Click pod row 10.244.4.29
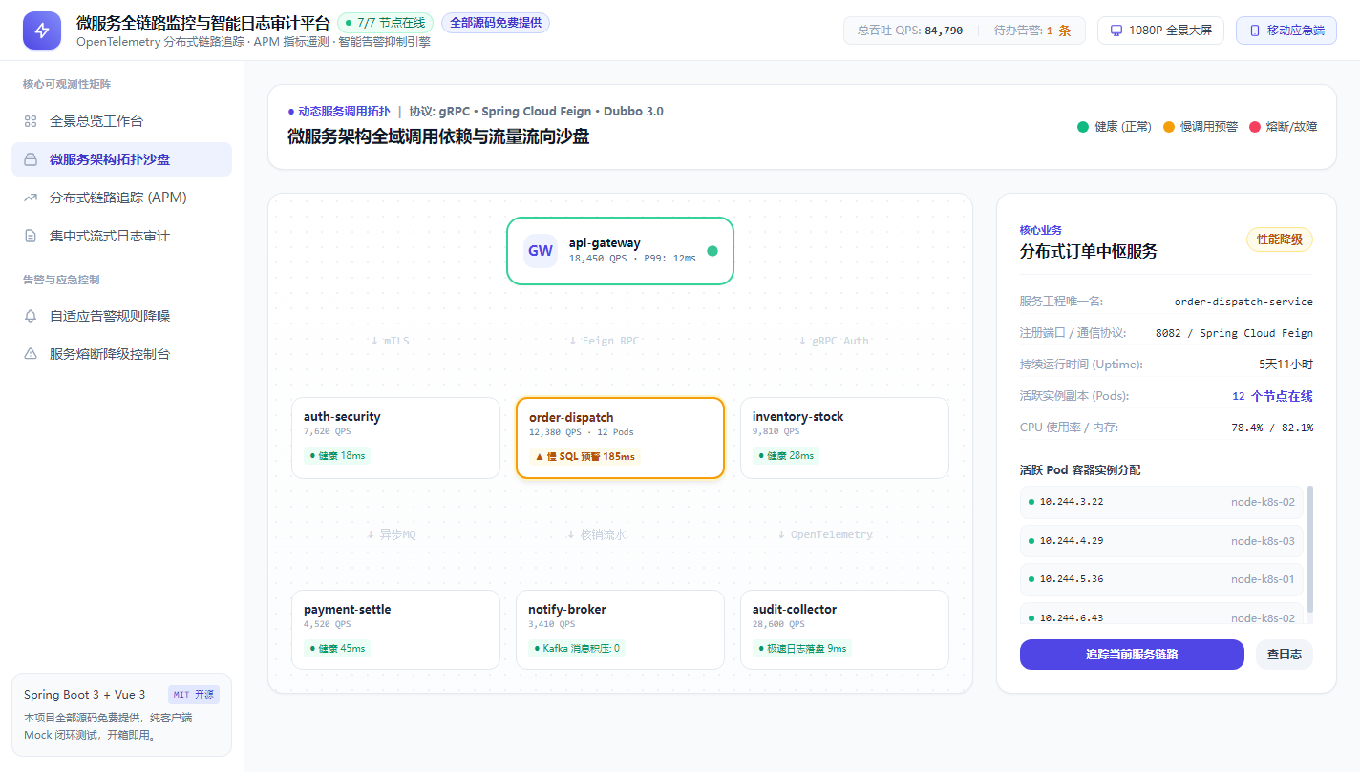 (x=1161, y=541)
